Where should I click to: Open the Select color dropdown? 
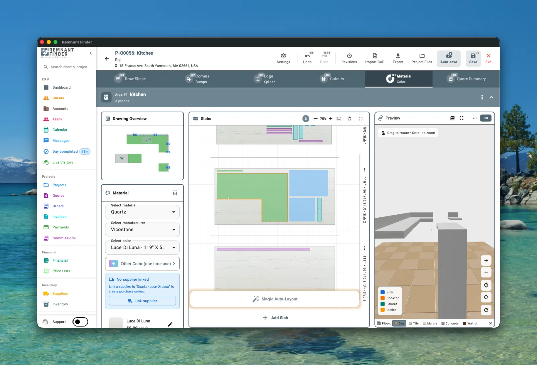142,248
